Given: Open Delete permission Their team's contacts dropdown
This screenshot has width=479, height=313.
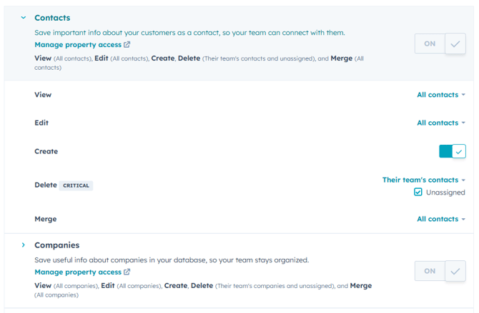Looking at the screenshot, I should pos(423,180).
